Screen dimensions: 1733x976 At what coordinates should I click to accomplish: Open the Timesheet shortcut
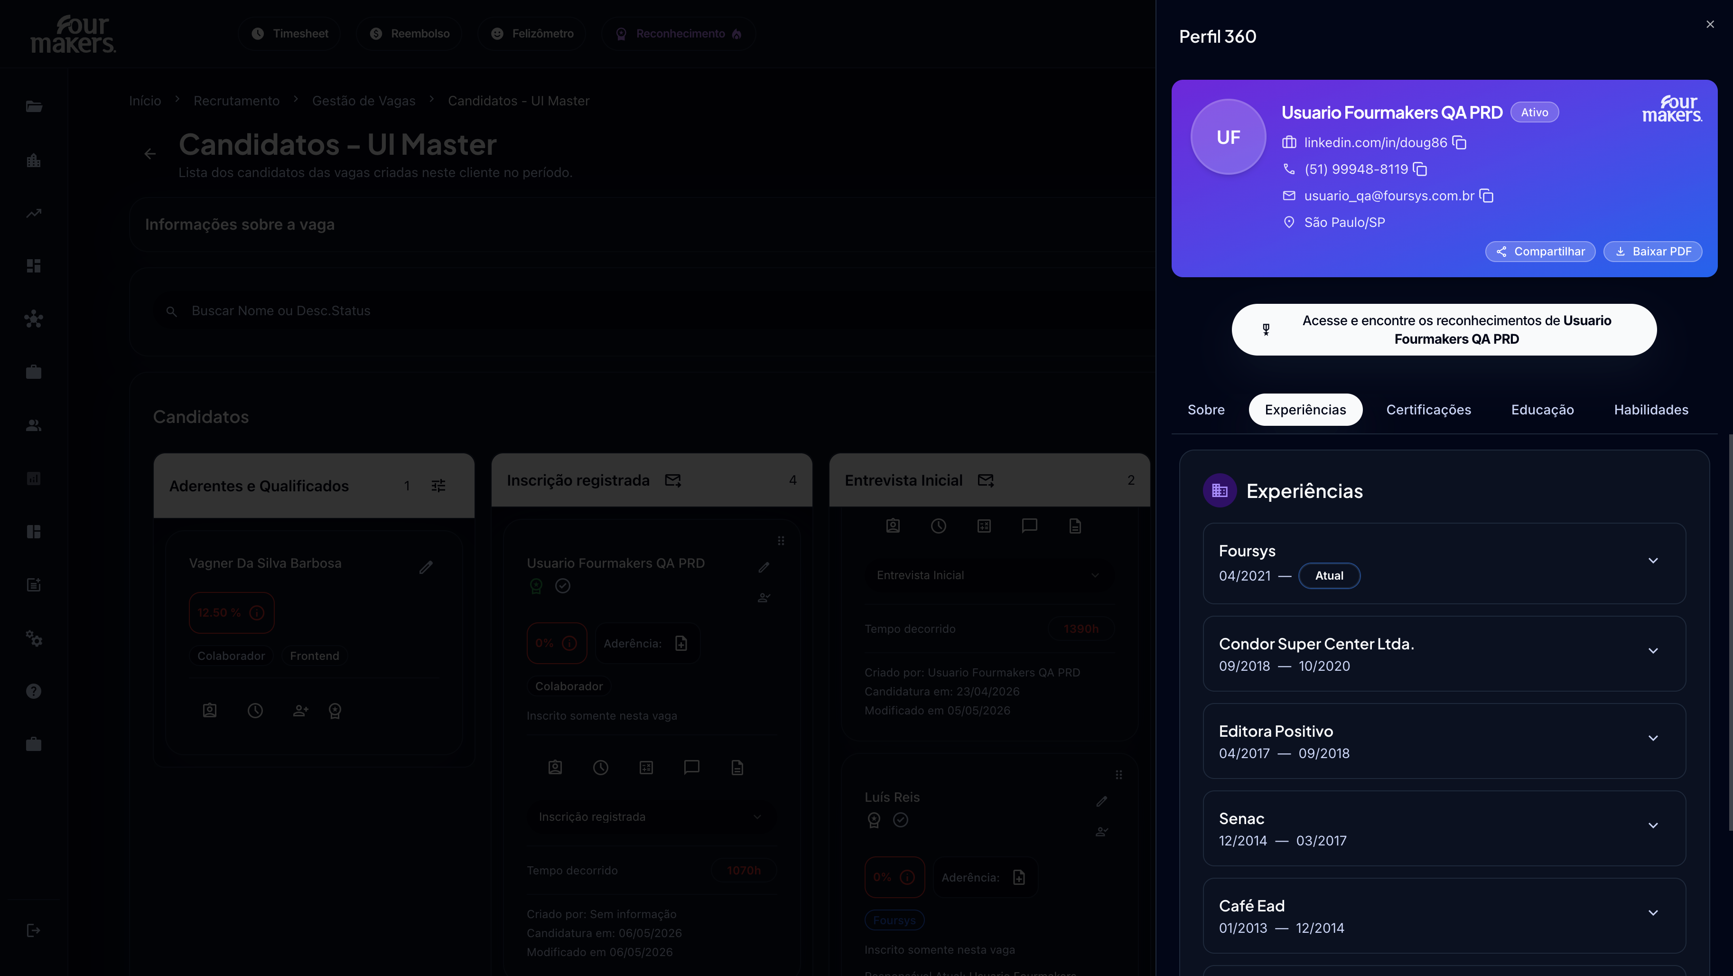click(x=289, y=34)
